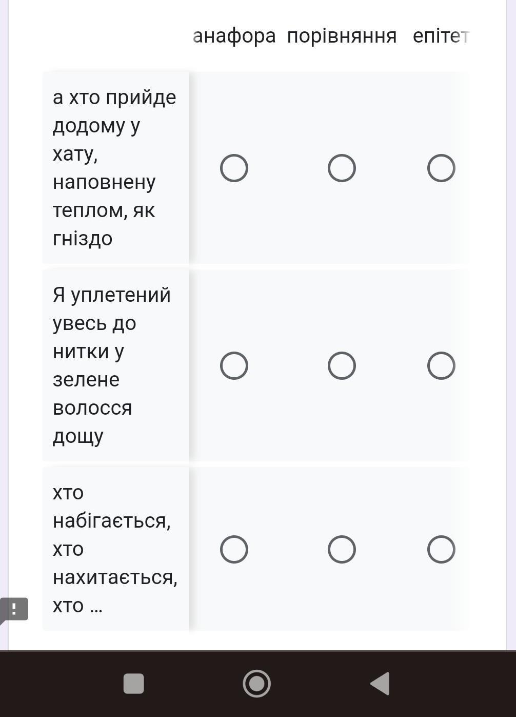The width and height of the screenshot is (516, 717).
Task: Click the анафора column header
Action: (x=234, y=36)
